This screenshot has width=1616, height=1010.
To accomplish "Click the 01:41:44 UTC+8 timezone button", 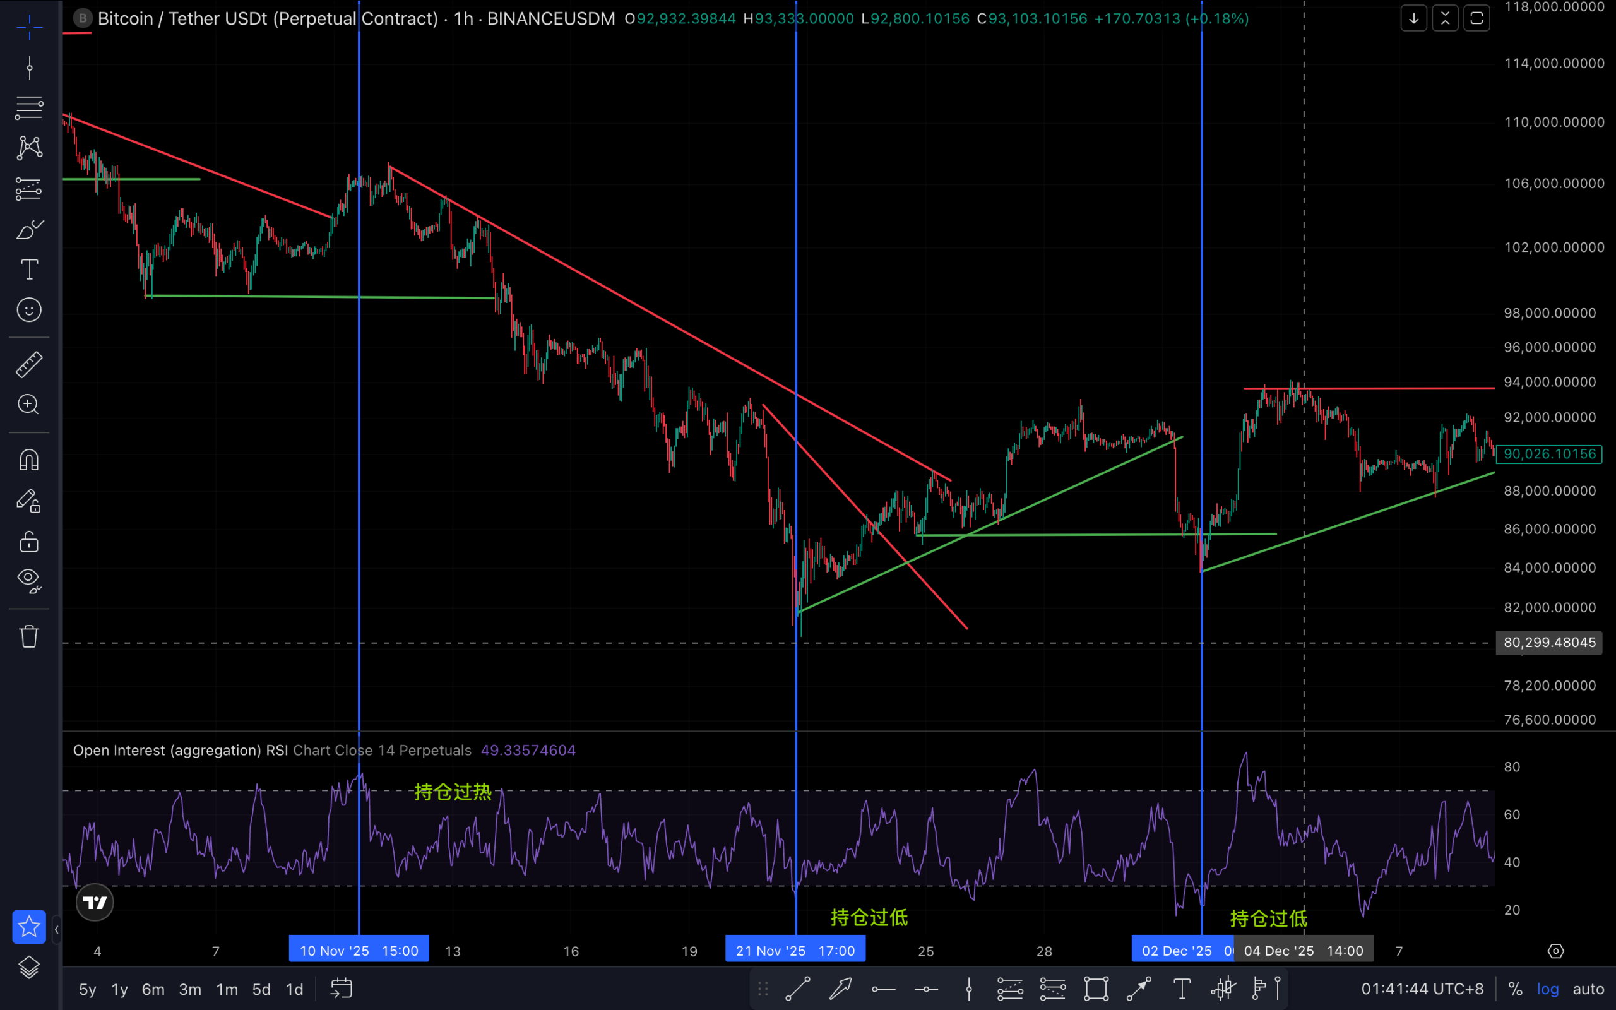I will [1422, 989].
